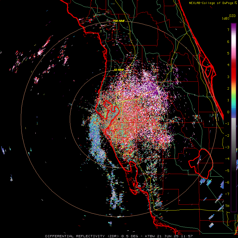Click the TH threshold label on scale
Viewport: 238px width, 238px height.
(x=227, y=206)
